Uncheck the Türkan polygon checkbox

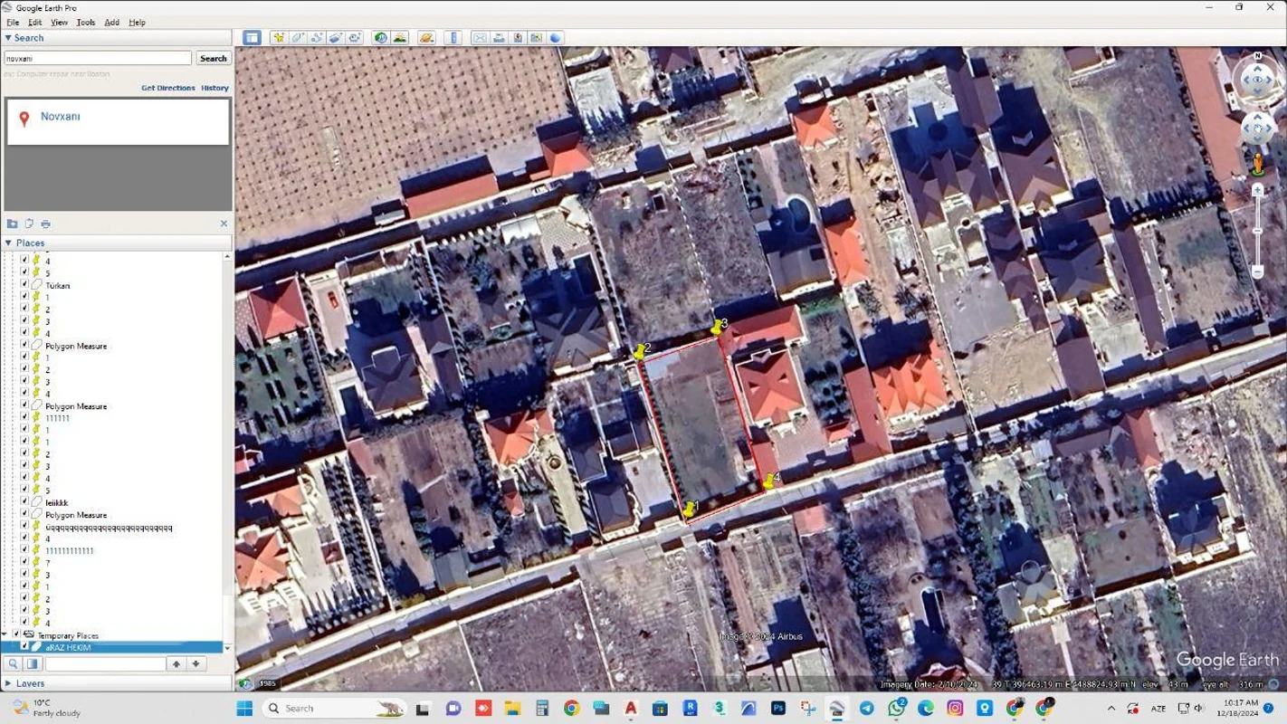point(24,285)
